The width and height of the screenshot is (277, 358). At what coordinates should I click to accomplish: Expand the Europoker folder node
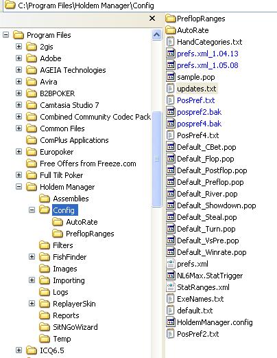click(x=19, y=152)
